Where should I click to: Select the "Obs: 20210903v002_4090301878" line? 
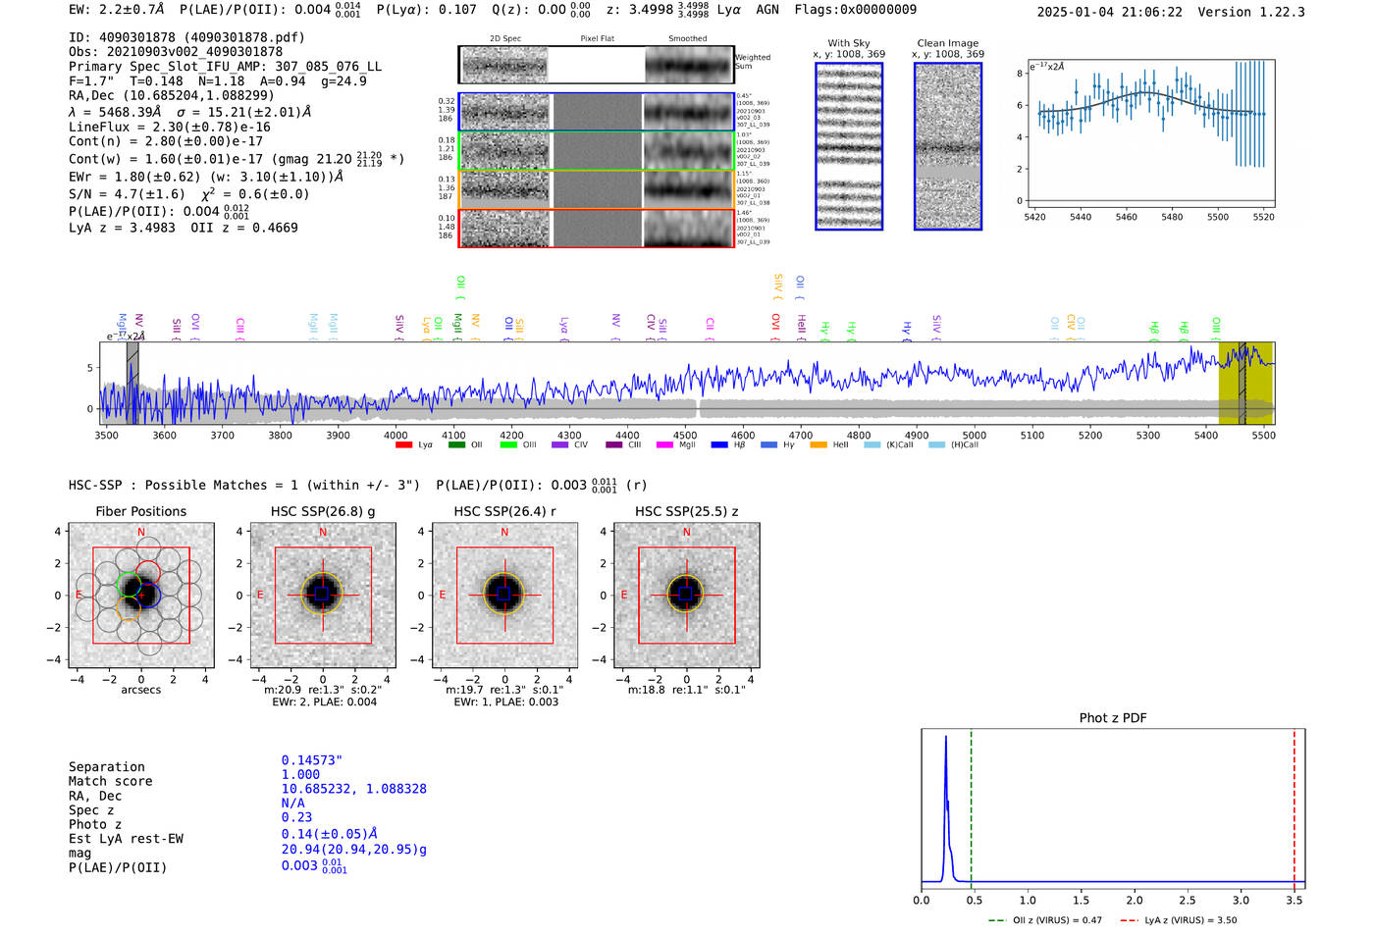point(176,52)
